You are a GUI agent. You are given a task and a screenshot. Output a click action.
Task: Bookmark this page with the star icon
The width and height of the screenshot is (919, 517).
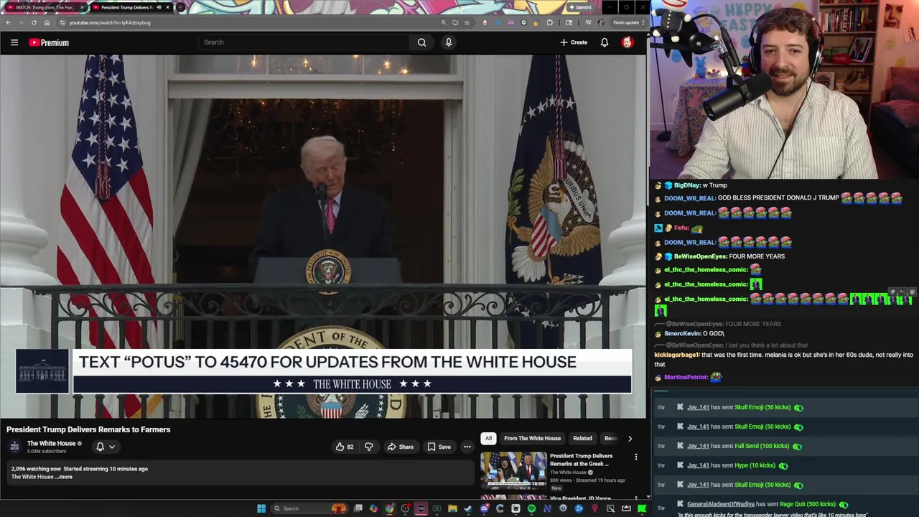467,22
